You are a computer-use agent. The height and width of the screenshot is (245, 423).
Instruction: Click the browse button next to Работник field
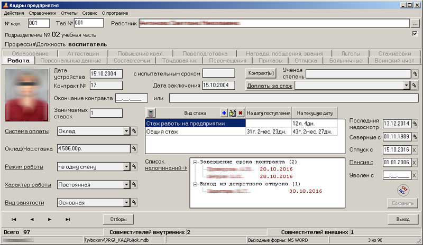click(x=415, y=24)
